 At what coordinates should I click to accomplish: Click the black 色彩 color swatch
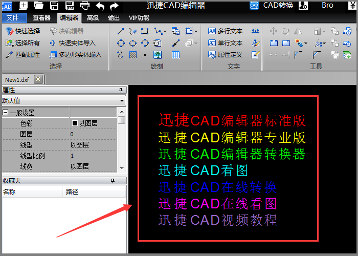coord(75,123)
